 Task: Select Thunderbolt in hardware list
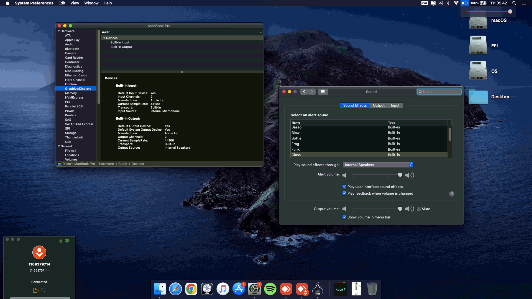(x=74, y=137)
